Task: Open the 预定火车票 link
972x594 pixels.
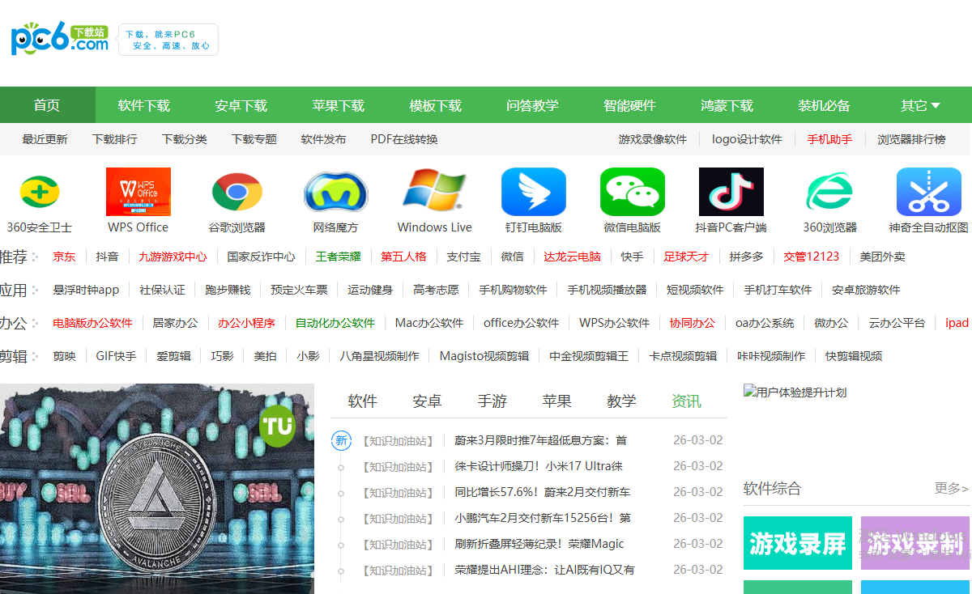Action: pyautogui.click(x=300, y=290)
